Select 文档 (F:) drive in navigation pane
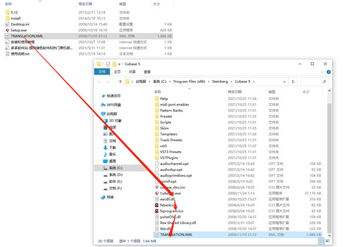Screen dimensions: 352x247 tap(116, 188)
